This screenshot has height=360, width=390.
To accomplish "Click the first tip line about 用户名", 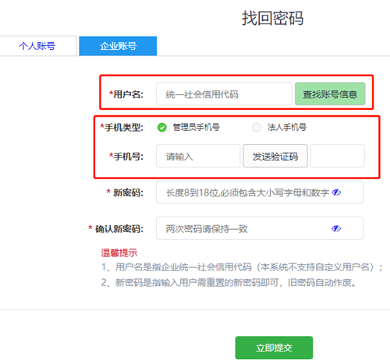I will (242, 267).
